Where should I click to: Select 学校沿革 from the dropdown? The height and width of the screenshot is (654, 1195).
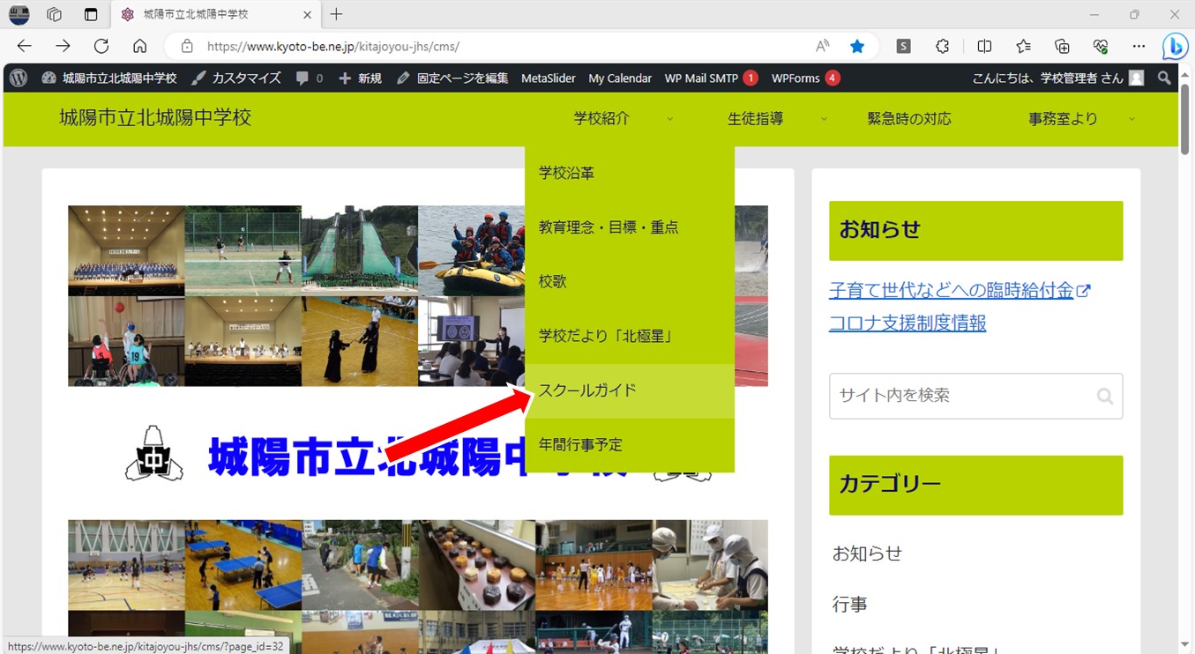click(630, 174)
